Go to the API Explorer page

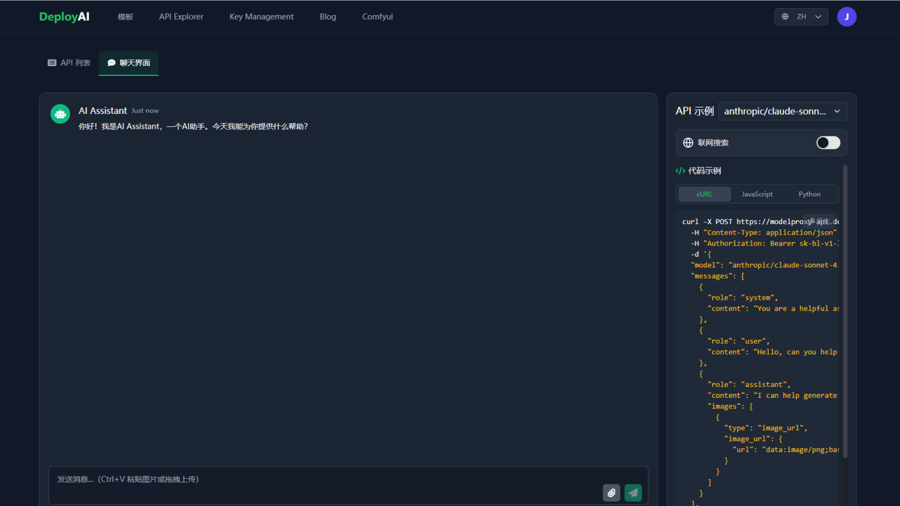coord(181,17)
